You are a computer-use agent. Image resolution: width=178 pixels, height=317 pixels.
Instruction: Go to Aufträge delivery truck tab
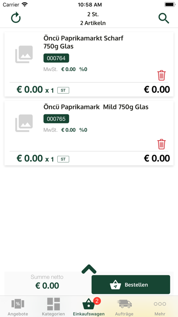[124, 307]
